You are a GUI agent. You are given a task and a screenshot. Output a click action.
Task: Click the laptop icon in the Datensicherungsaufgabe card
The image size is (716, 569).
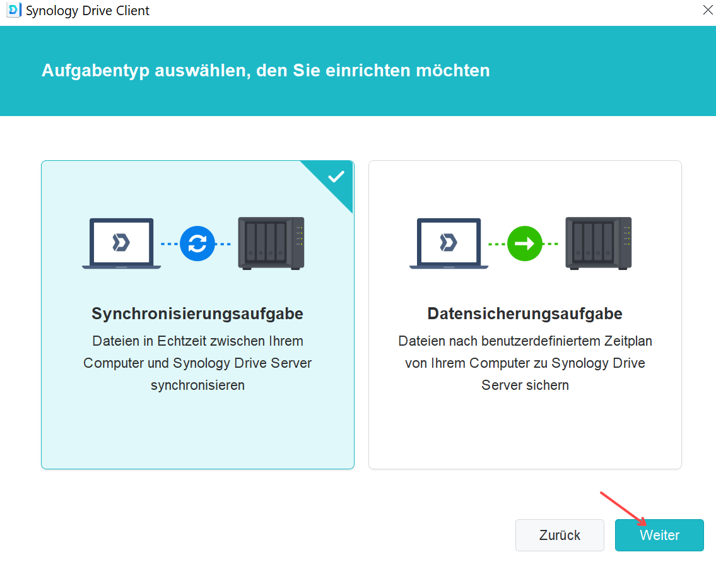(x=449, y=243)
